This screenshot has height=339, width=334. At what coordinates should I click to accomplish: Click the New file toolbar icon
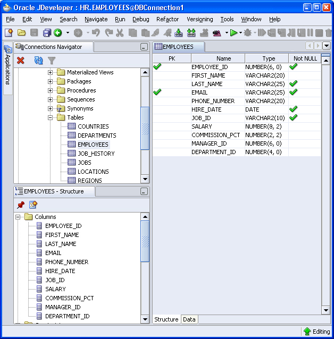(9, 33)
